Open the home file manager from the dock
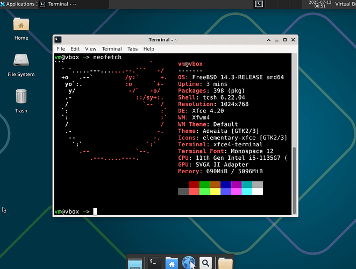The height and width of the screenshot is (269, 356). click(172, 263)
